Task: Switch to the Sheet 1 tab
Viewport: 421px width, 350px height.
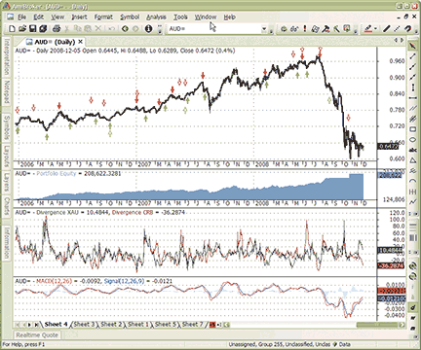Action: (138, 324)
